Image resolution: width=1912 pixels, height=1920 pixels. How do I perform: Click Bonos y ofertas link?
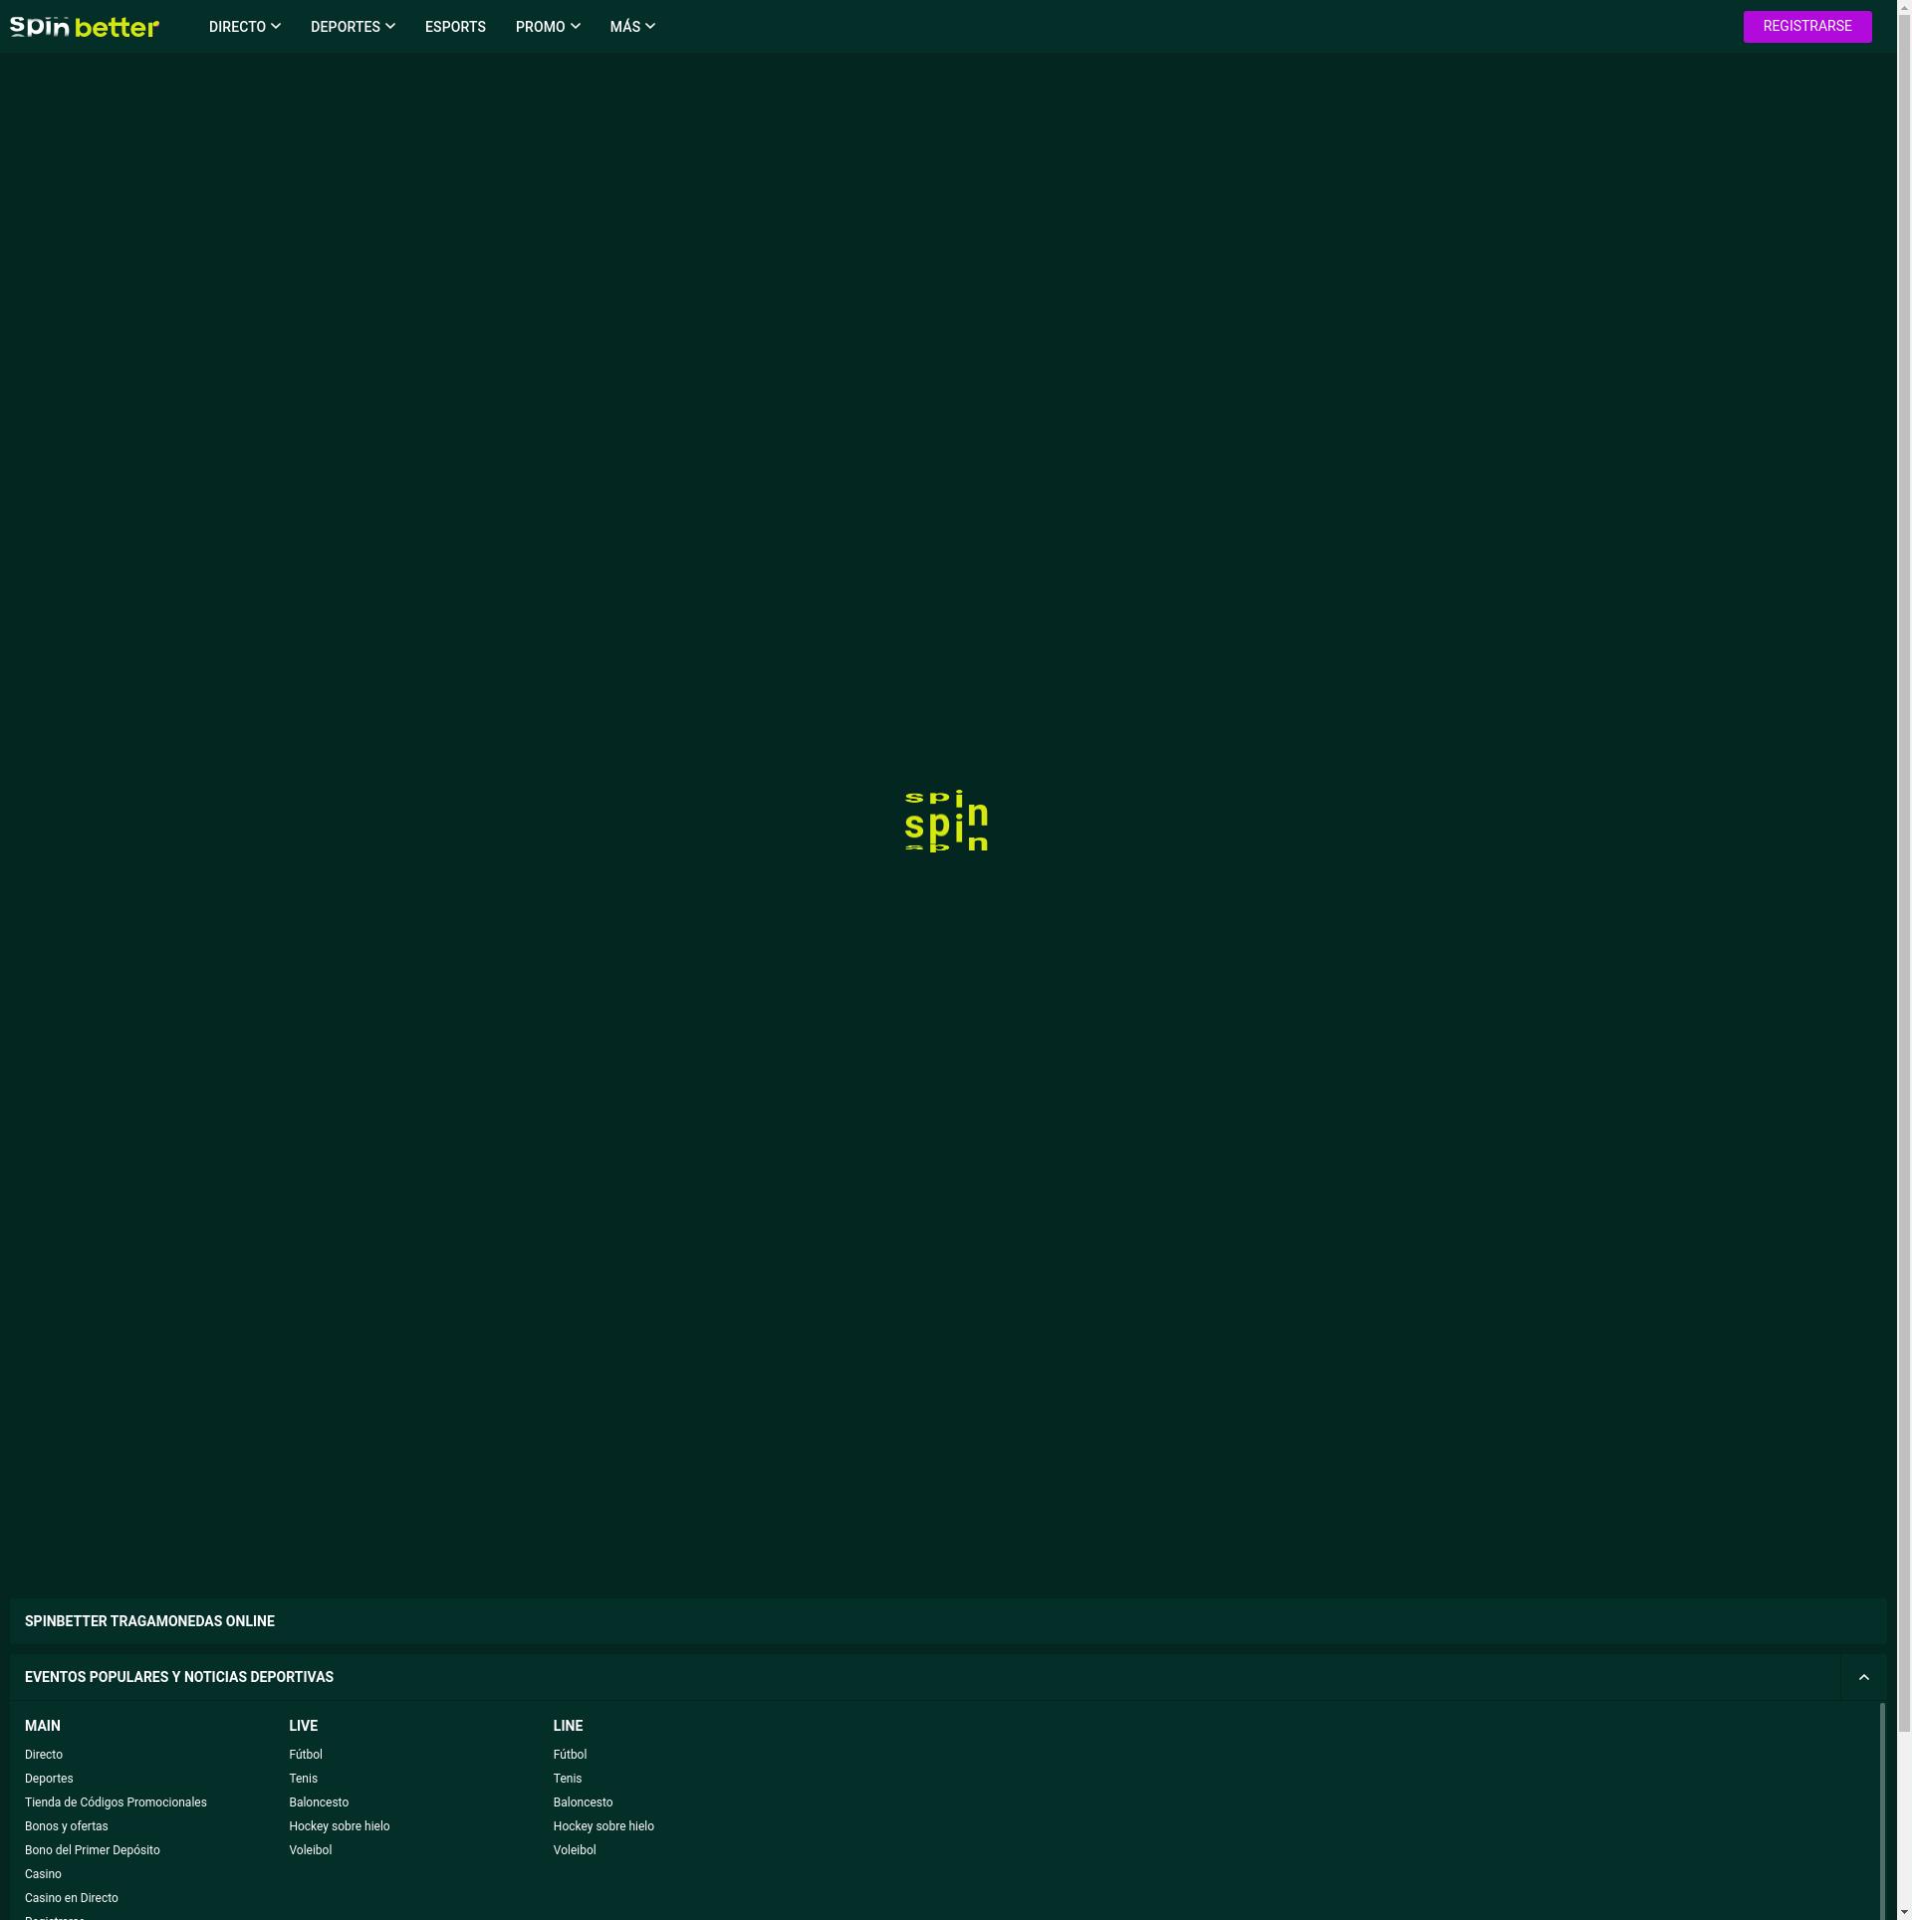67,1826
